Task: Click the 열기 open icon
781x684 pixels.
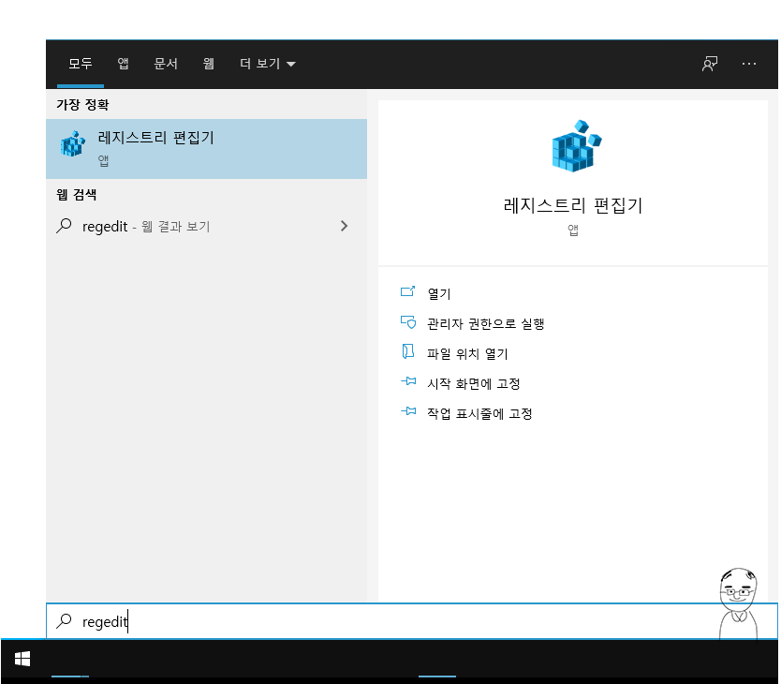Action: tap(407, 291)
